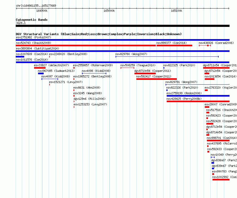Click esv1521271 (Levy2007) label
This screenshot has height=198, width=237.
(x=66, y=82)
